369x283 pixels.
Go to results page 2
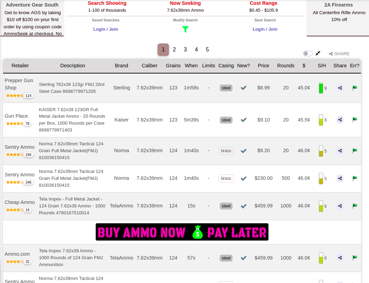pyautogui.click(x=174, y=50)
